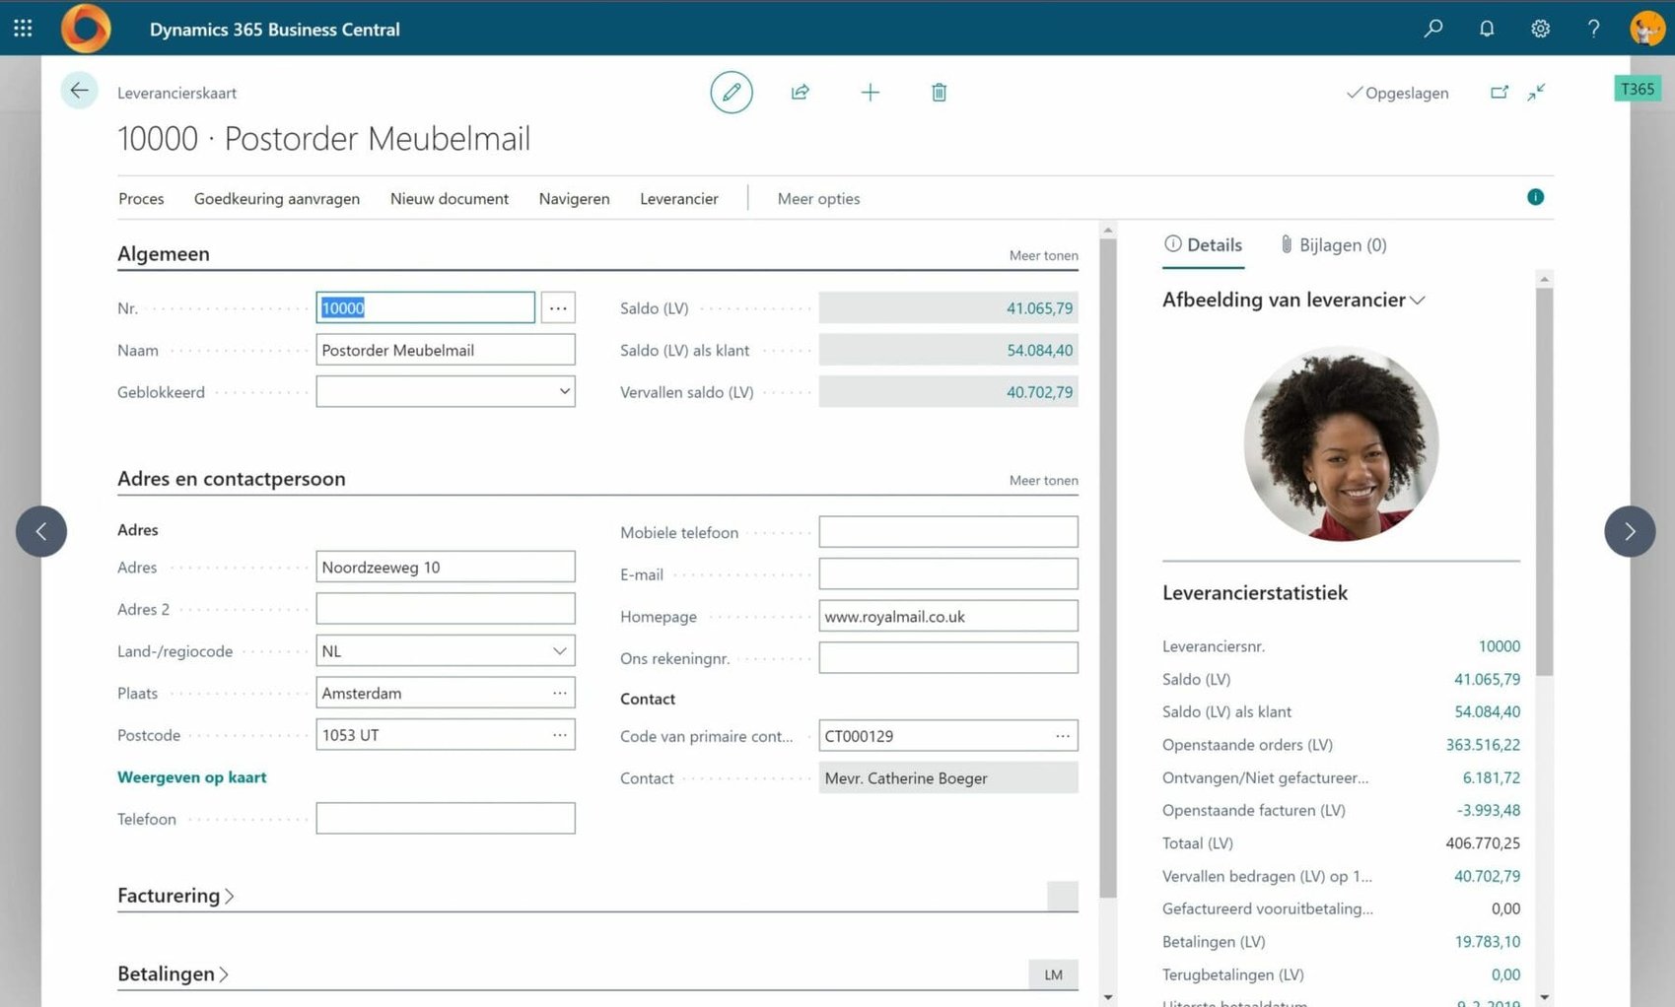Delete the vendor with trash icon
The image size is (1675, 1007).
pos(939,93)
